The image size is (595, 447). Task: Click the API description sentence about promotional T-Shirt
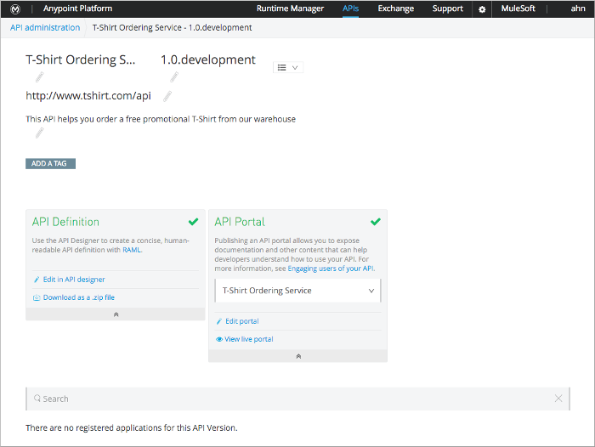click(x=161, y=119)
